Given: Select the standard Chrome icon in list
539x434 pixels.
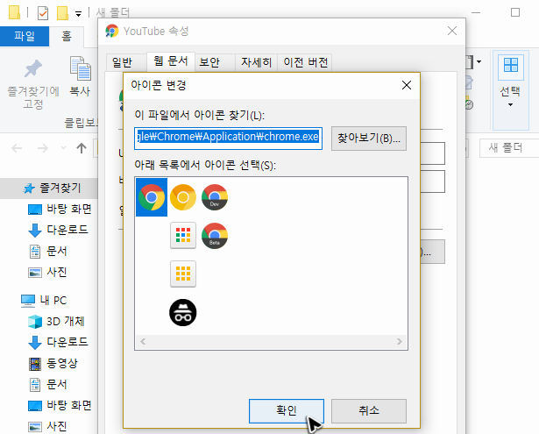Looking at the screenshot, I should pos(152,197).
